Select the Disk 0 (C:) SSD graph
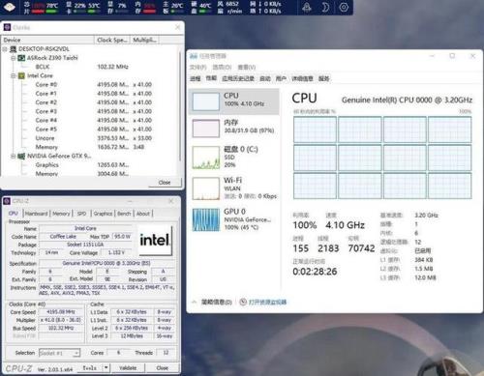The width and height of the screenshot is (484, 376). [206, 158]
